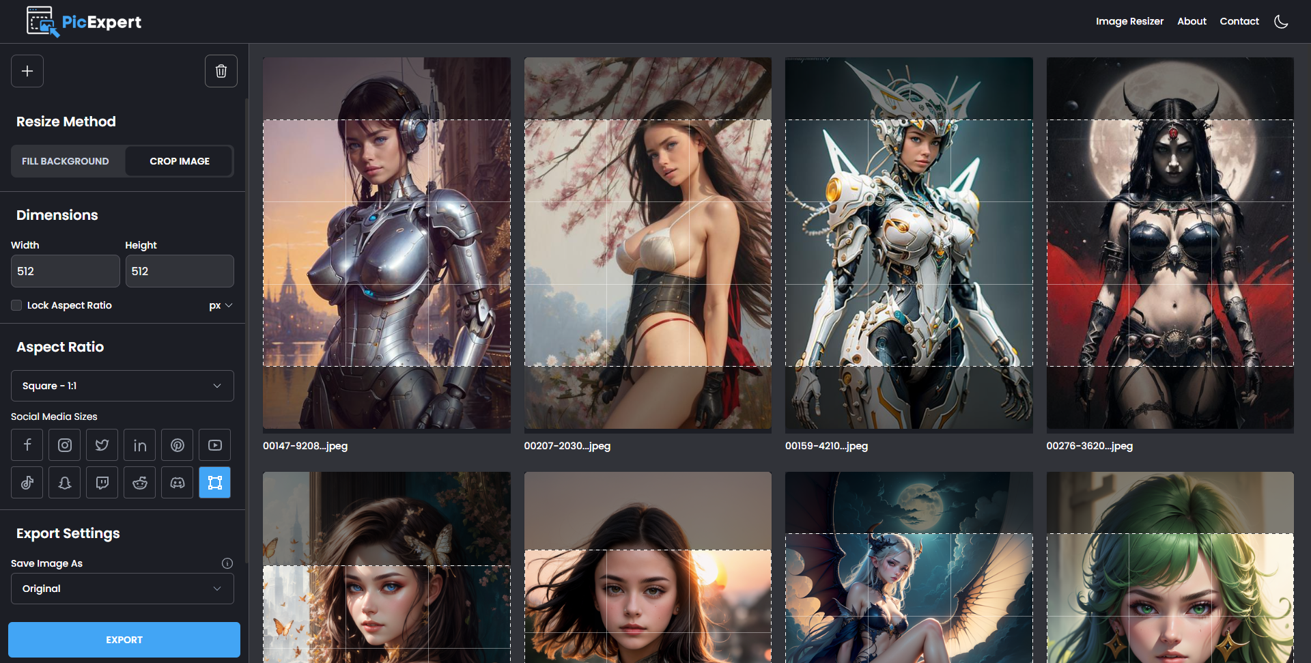Select the 00207-2030 cherry blossom image
Image resolution: width=1311 pixels, height=663 pixels.
(x=648, y=243)
